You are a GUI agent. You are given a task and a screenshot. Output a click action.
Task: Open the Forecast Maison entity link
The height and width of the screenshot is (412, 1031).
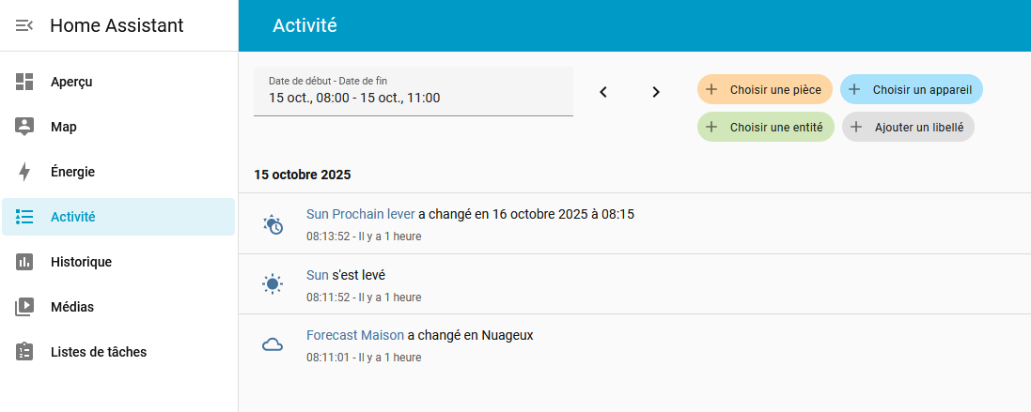coord(355,335)
